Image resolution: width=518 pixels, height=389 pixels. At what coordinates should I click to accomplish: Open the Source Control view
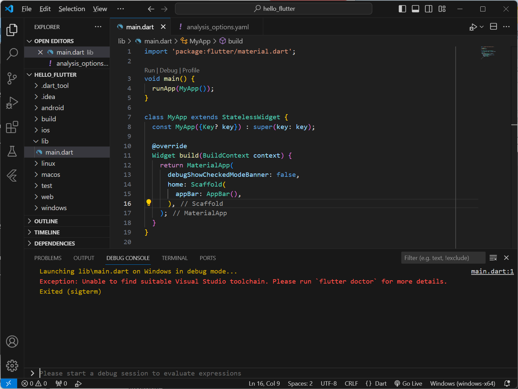click(x=12, y=78)
